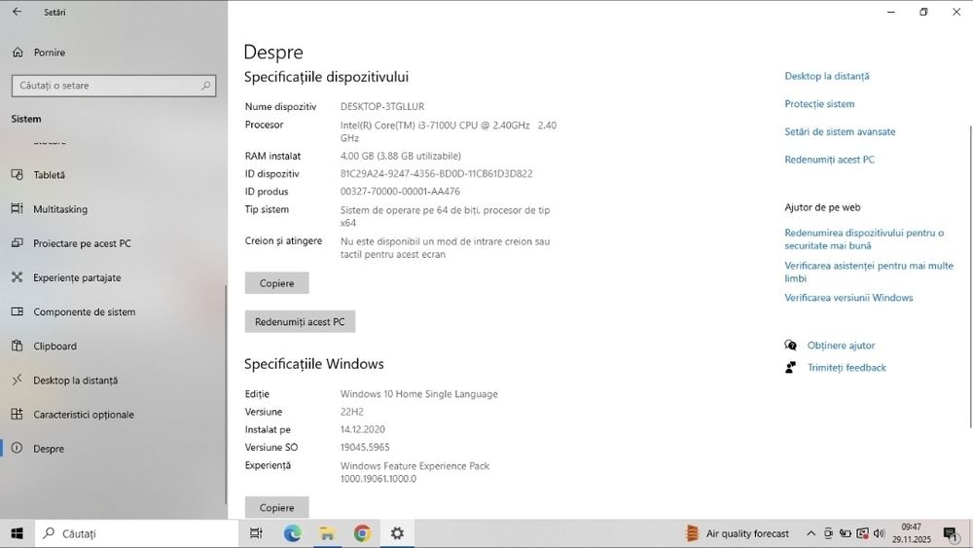Click the Clipboard sidebar icon
The width and height of the screenshot is (973, 548).
[18, 346]
